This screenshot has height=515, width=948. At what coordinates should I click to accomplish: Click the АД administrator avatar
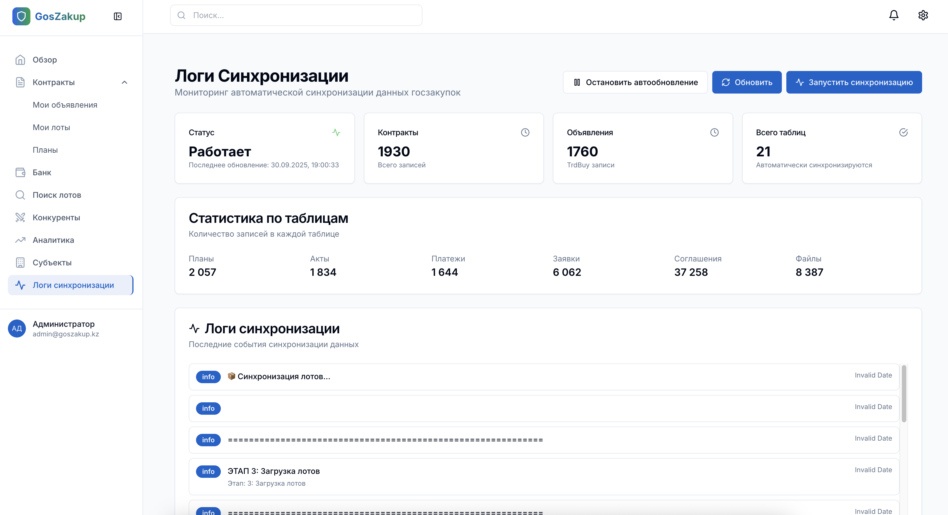click(x=17, y=328)
